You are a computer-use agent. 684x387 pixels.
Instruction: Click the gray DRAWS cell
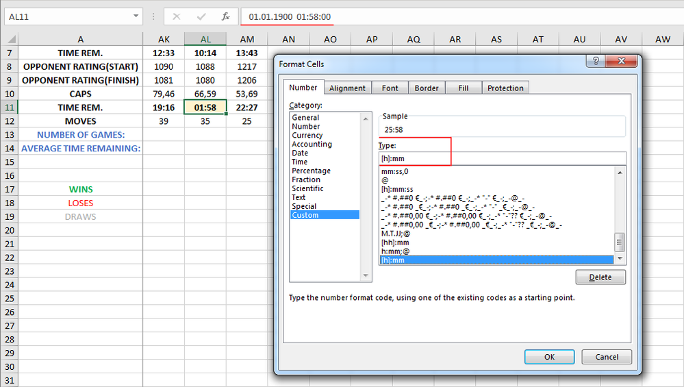click(81, 216)
